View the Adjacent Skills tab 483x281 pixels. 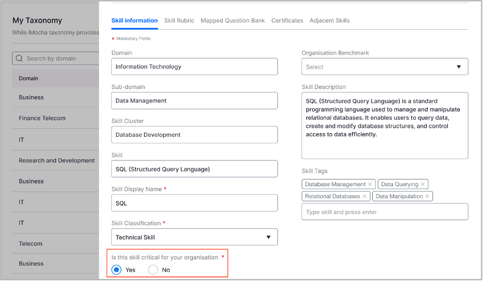[329, 21]
